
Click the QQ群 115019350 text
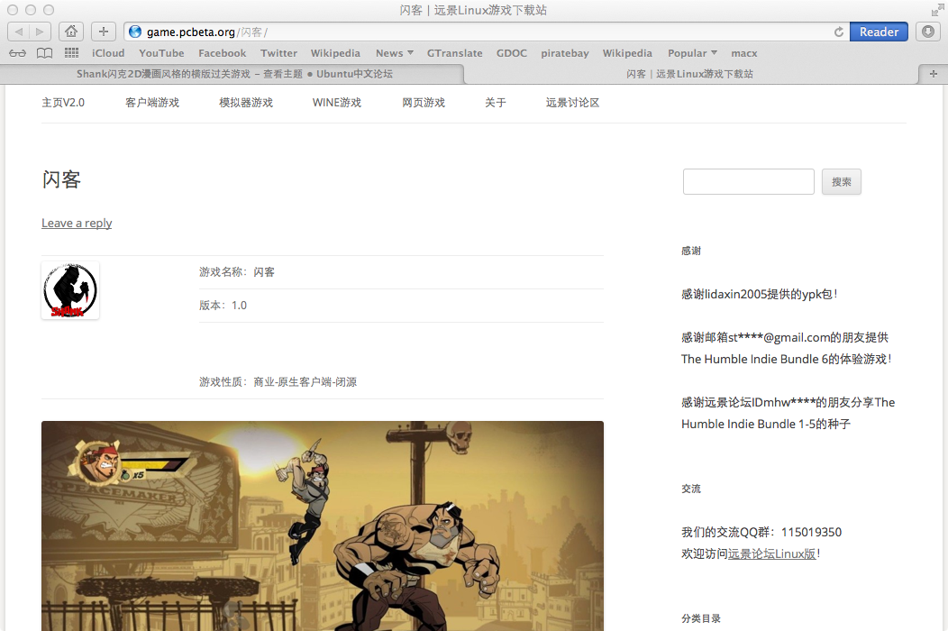tap(761, 533)
